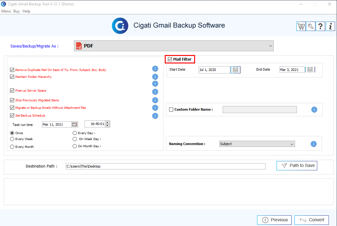Disable the Mail Filter checkbox
Image resolution: width=337 pixels, height=226 pixels.
[170, 59]
